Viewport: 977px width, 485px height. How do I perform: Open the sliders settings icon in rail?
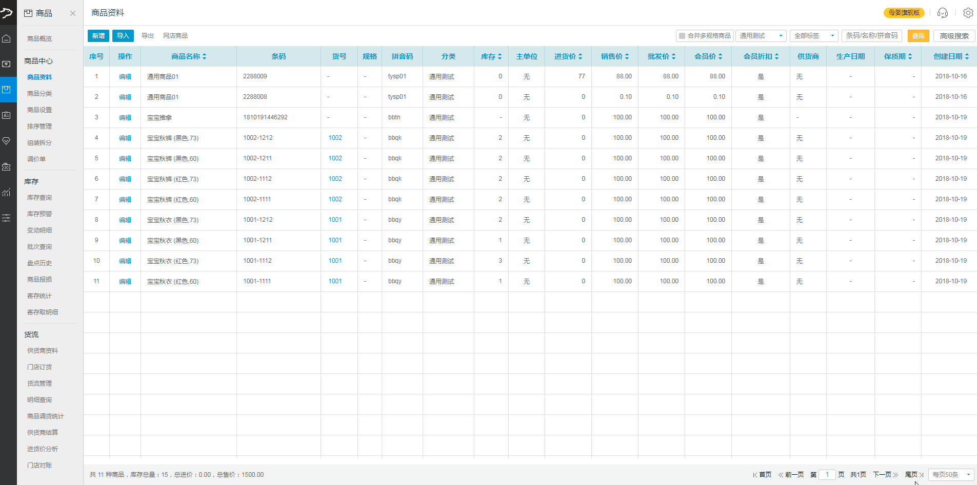coord(6,218)
